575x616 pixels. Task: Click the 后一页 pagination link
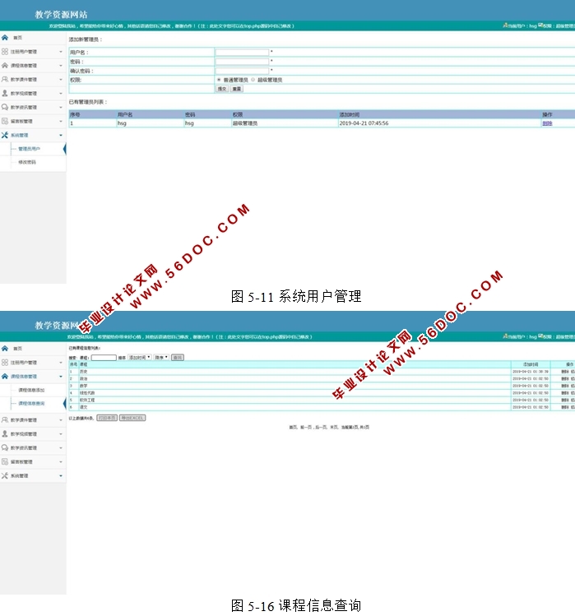[x=321, y=427]
